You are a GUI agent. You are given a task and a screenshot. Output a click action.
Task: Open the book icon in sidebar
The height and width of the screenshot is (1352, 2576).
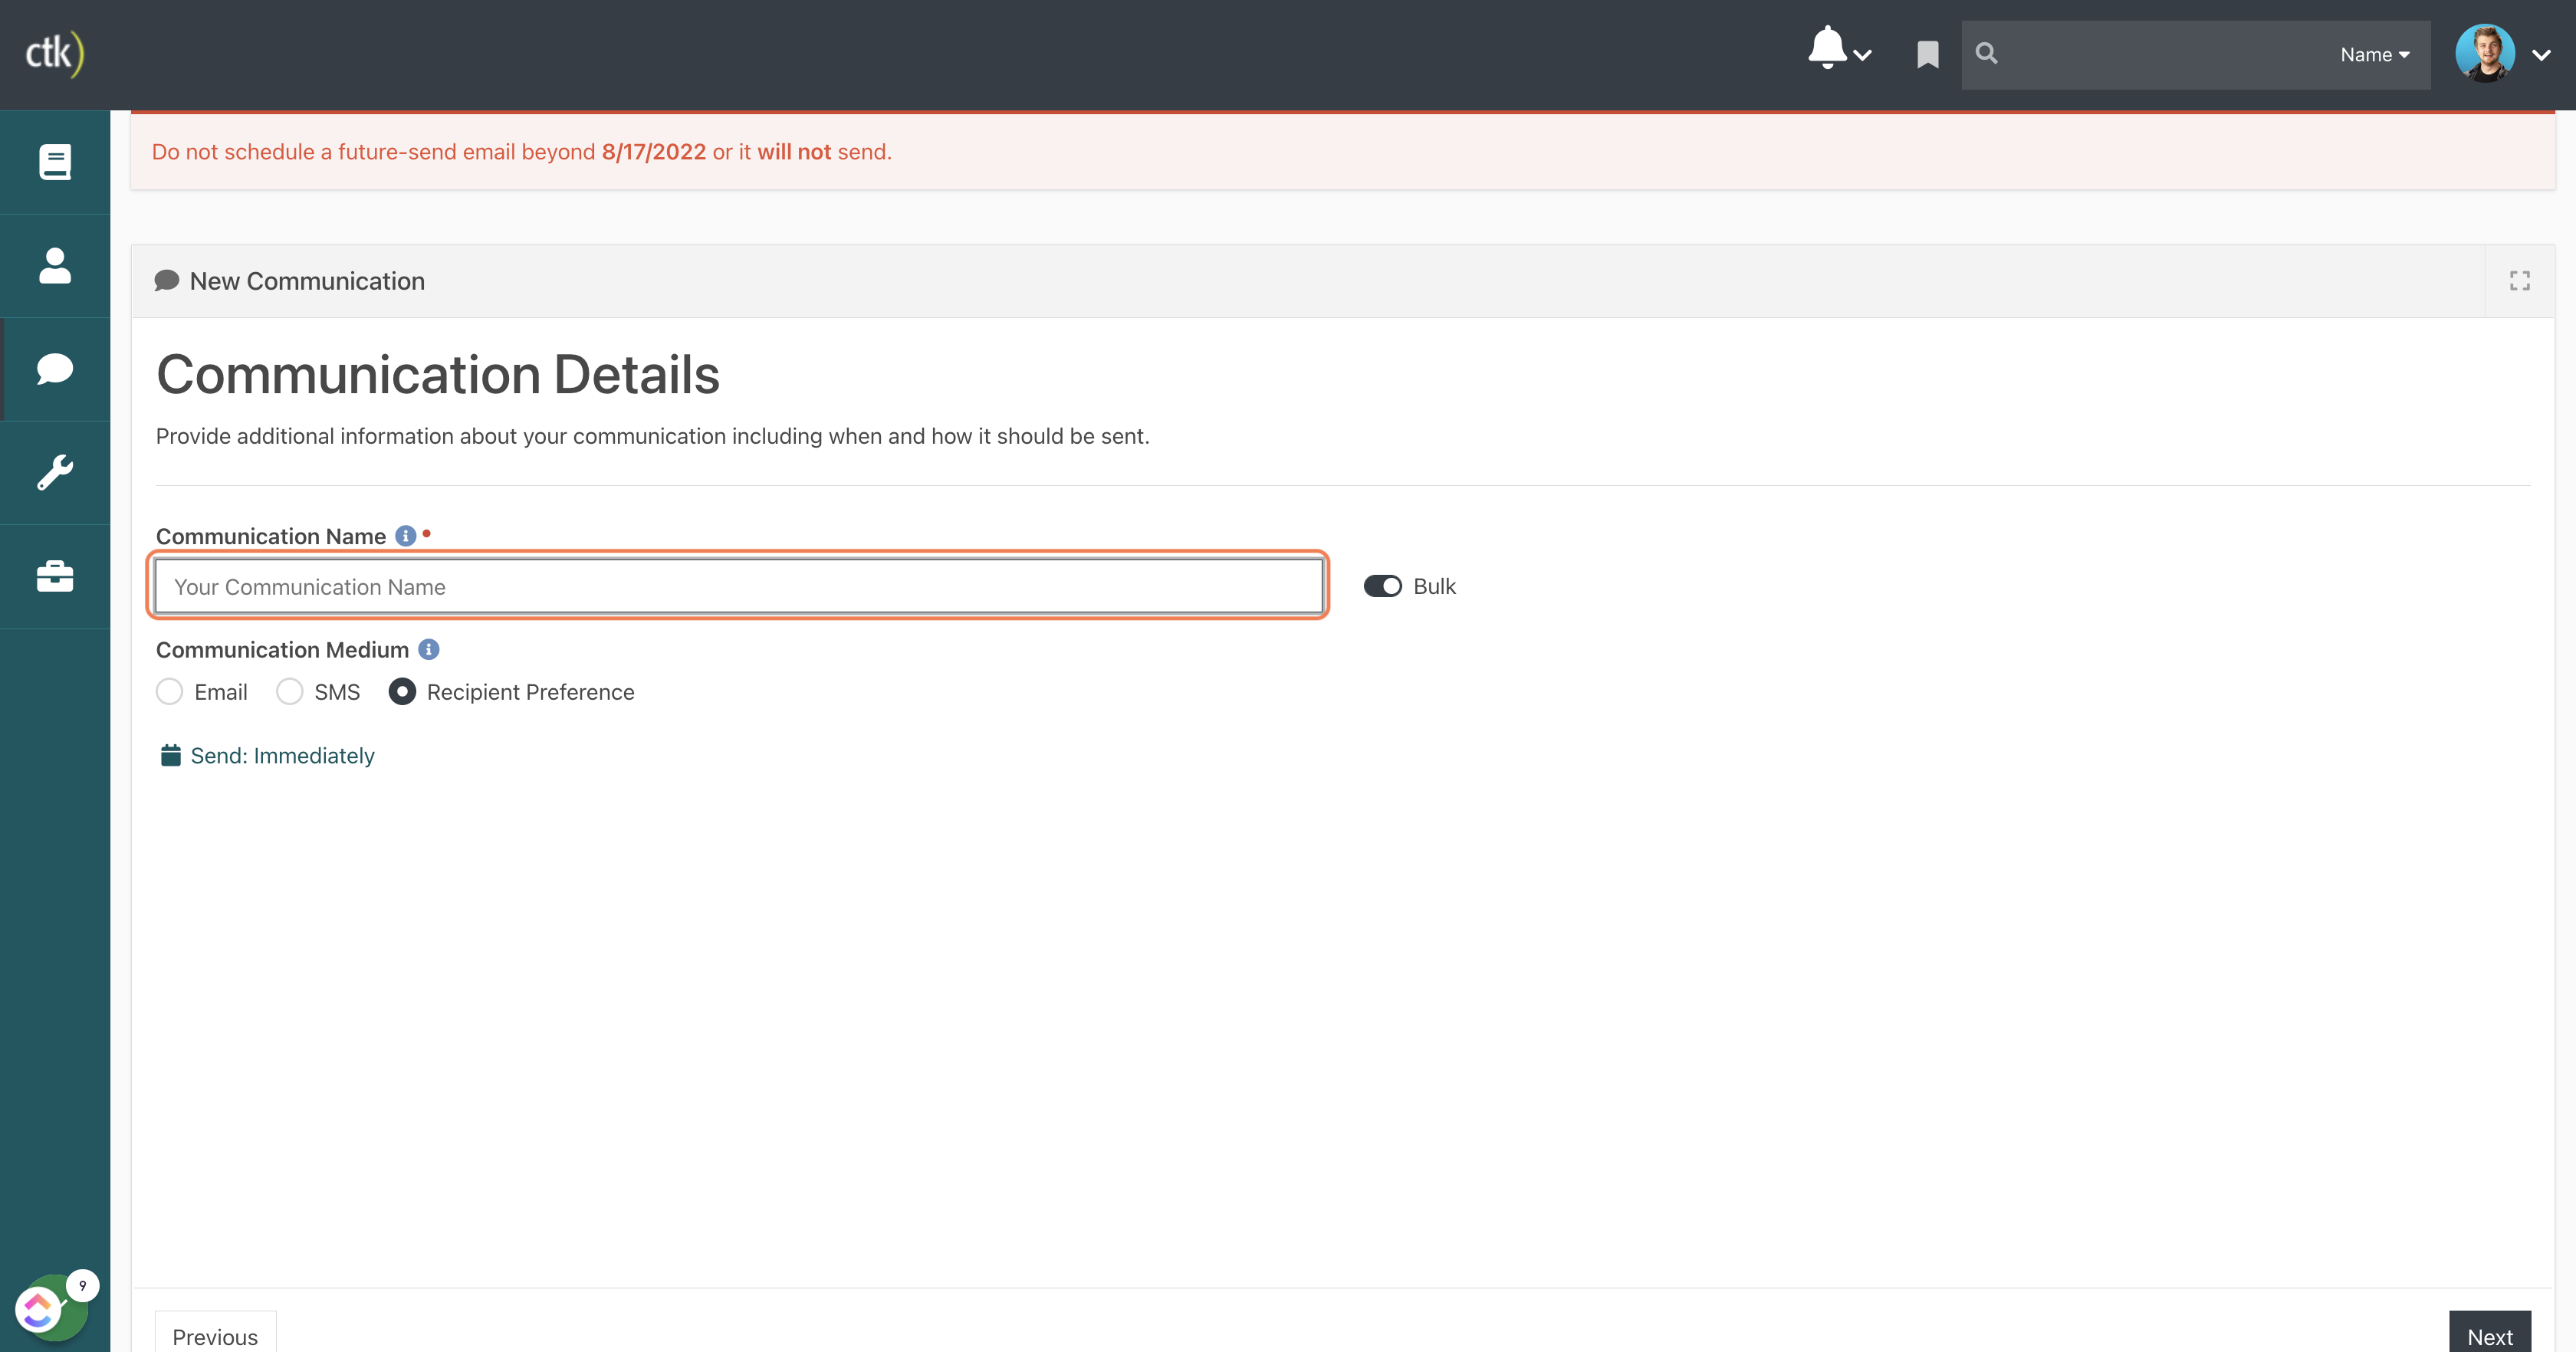click(55, 162)
